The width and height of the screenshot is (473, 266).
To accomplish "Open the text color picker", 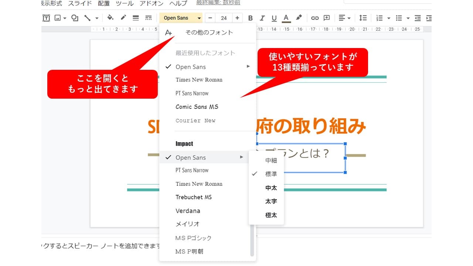I will (286, 18).
